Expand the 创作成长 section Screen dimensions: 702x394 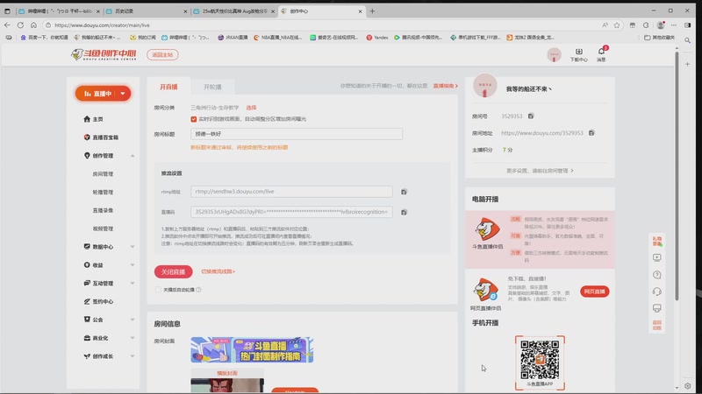(133, 356)
